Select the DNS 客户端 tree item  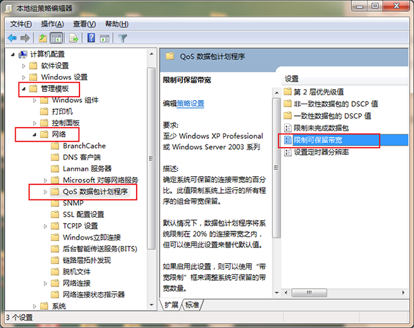[x=81, y=157]
